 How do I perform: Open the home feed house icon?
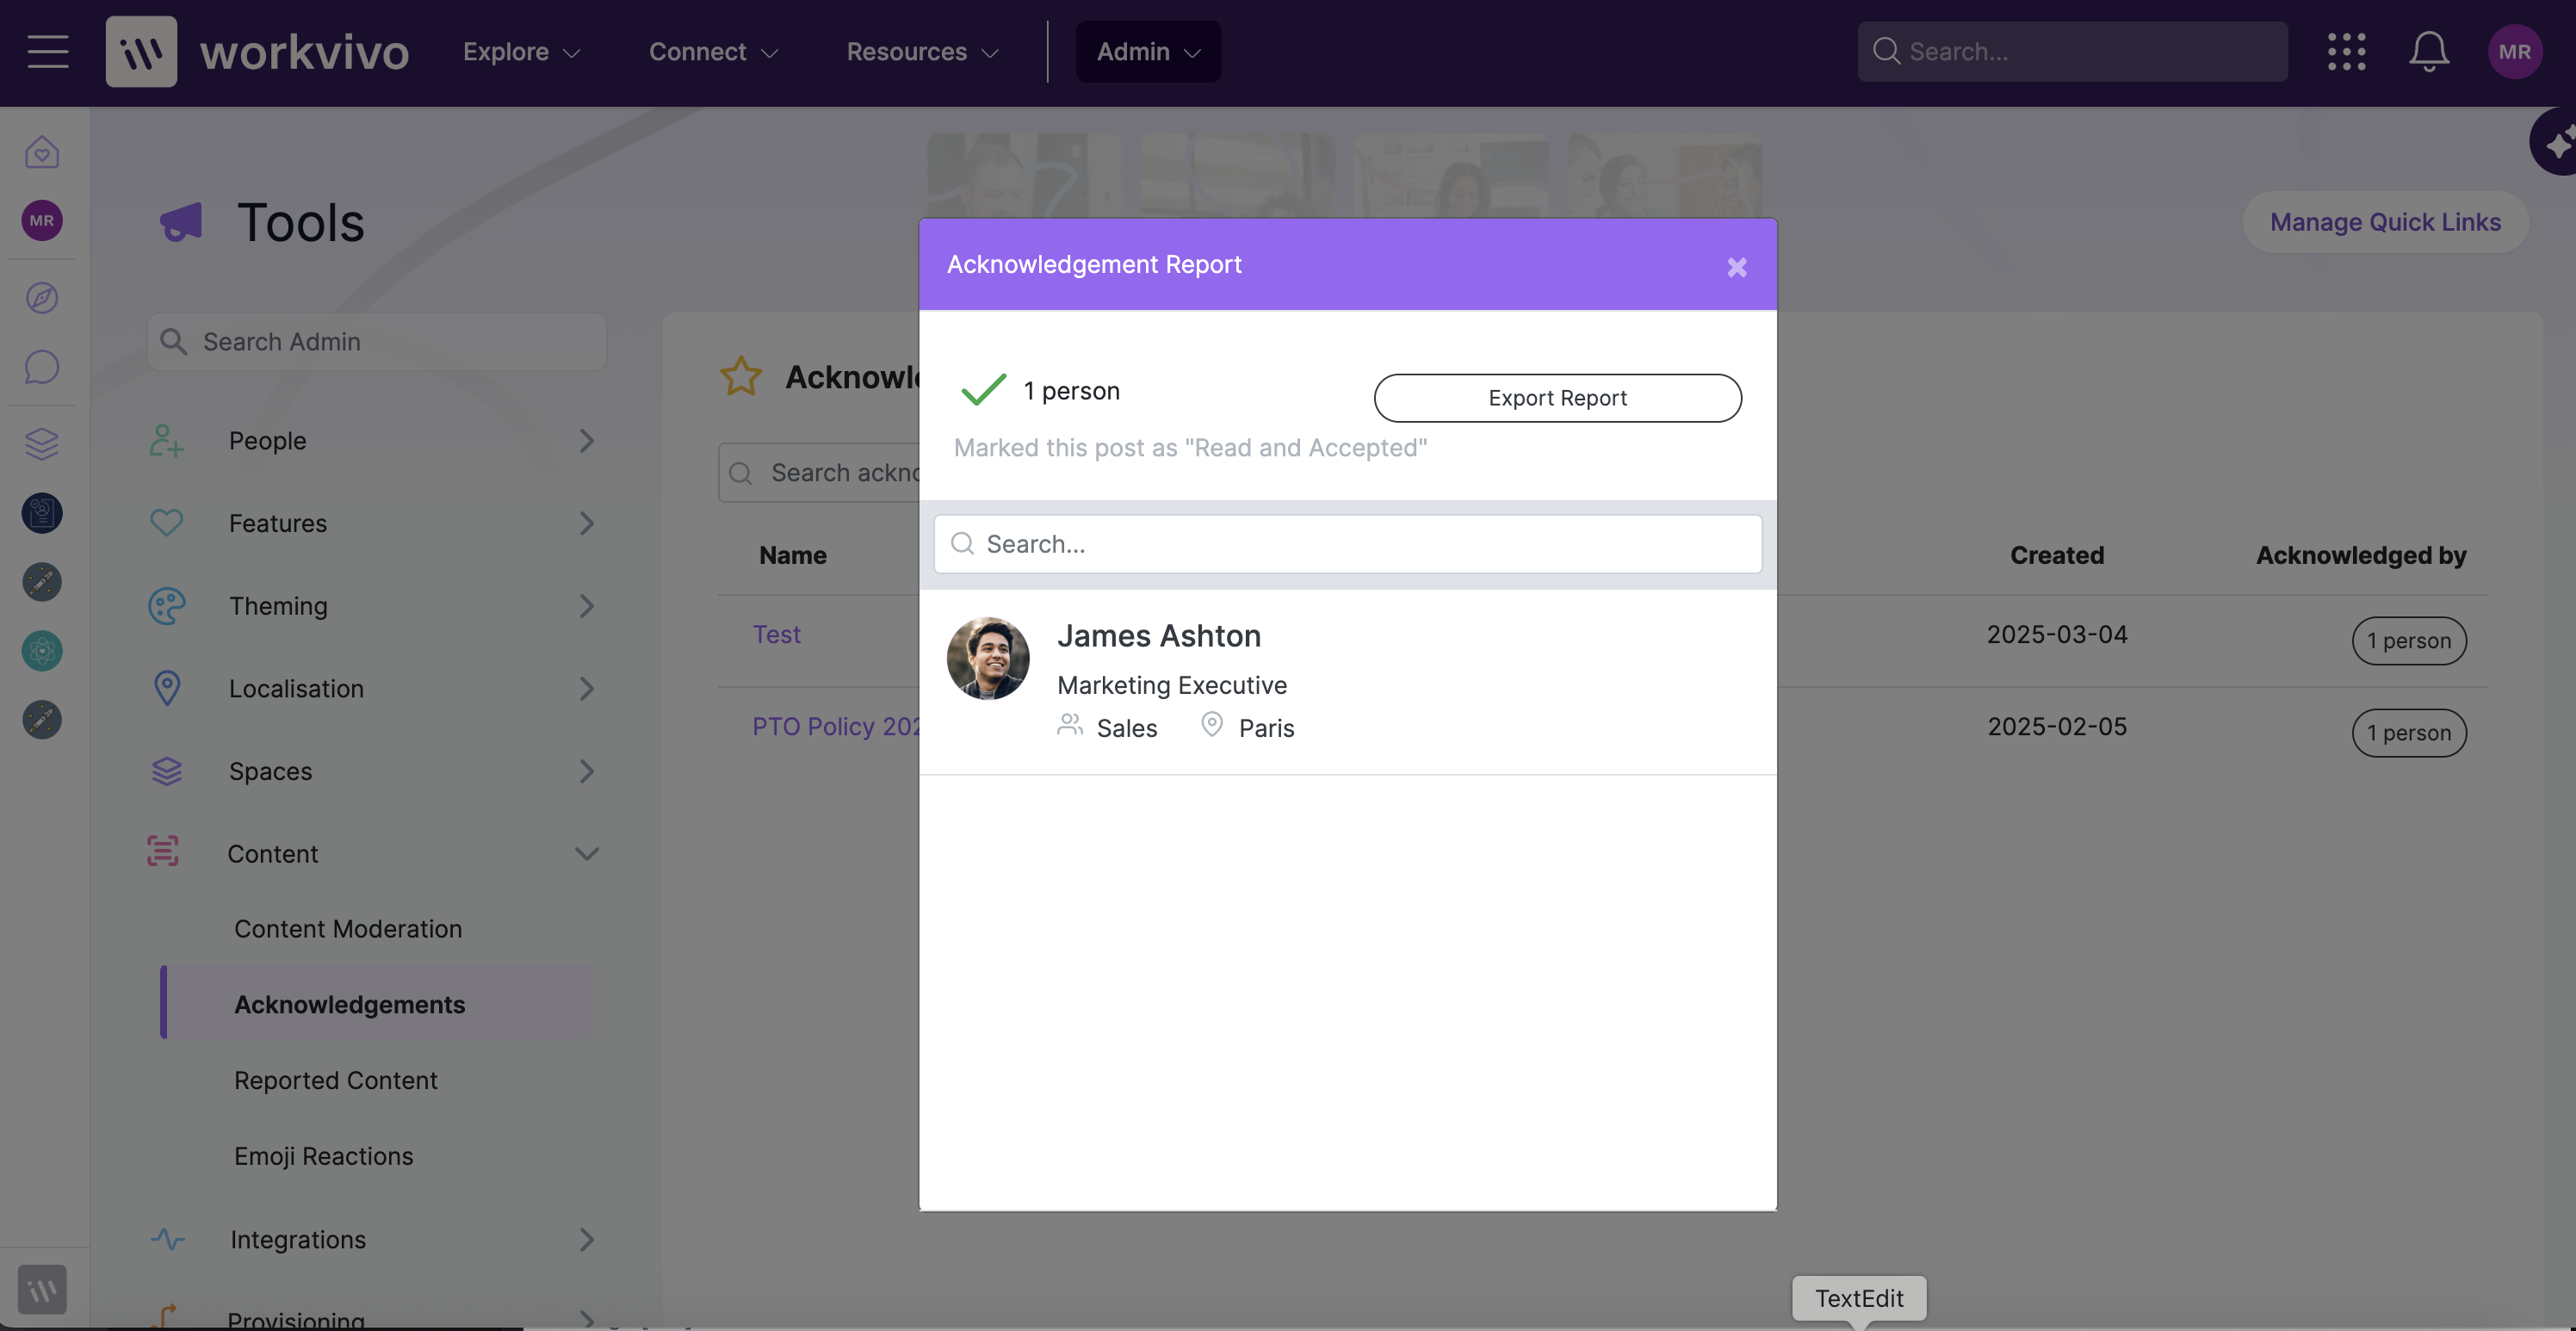41,152
